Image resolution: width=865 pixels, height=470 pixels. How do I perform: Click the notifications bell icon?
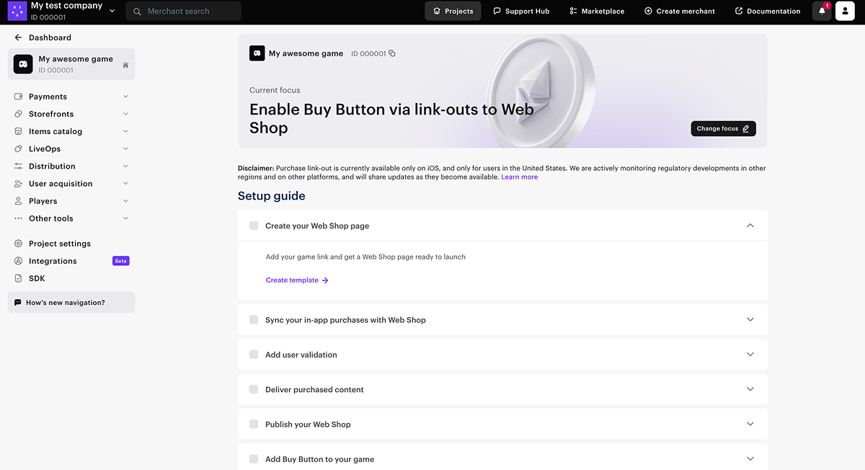(x=822, y=11)
